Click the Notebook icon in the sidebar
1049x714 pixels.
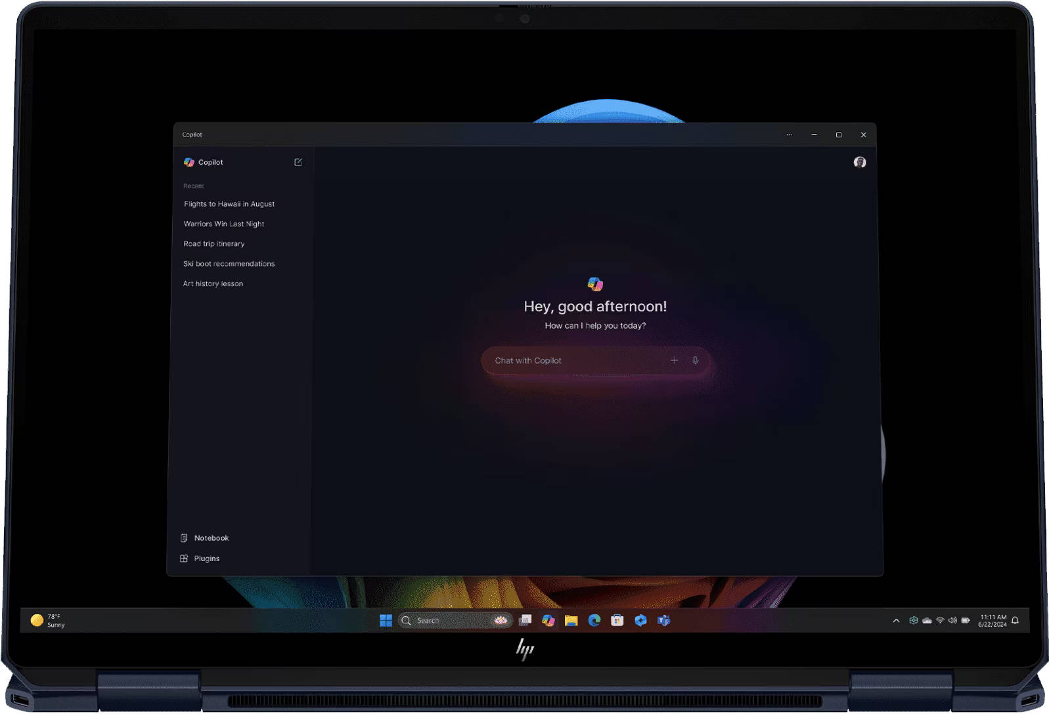[x=184, y=538]
